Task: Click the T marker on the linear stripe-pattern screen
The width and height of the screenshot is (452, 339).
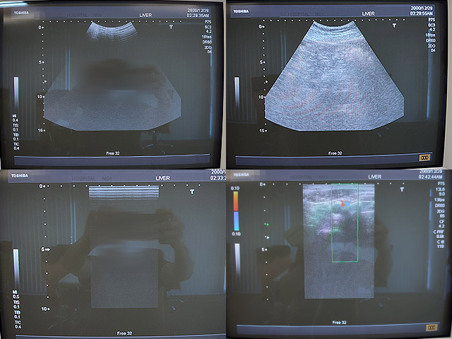Action: (192, 191)
